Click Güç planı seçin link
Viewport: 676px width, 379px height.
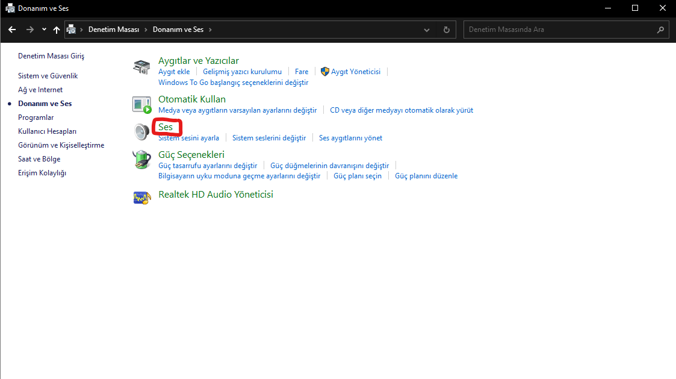pos(358,176)
